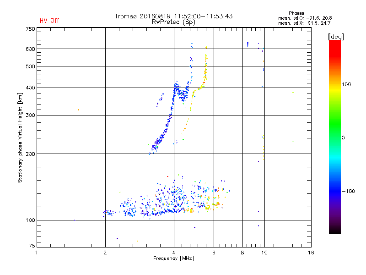The image size is (366, 275).
Task: Click the 10 MHz tick label
Action: 264,253
